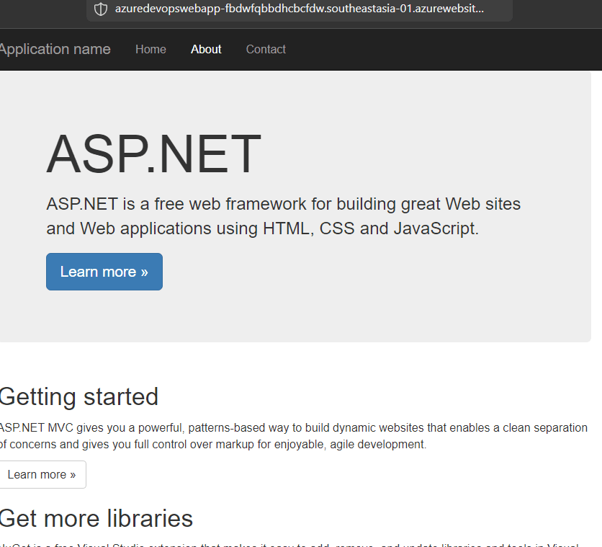Viewport: 602px width, 547px height.
Task: Click the 'ASP.NET is a free web framework' paragraph
Action: pos(283,216)
